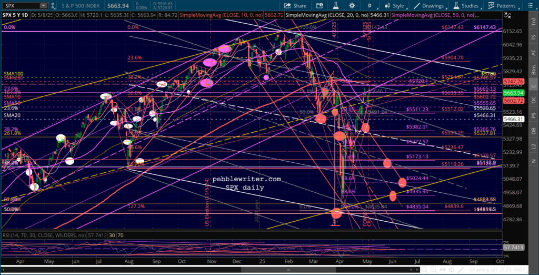Click the 4/2/25 vertical date marker
Viewport: 539px width, 275px height.
pos(335,30)
